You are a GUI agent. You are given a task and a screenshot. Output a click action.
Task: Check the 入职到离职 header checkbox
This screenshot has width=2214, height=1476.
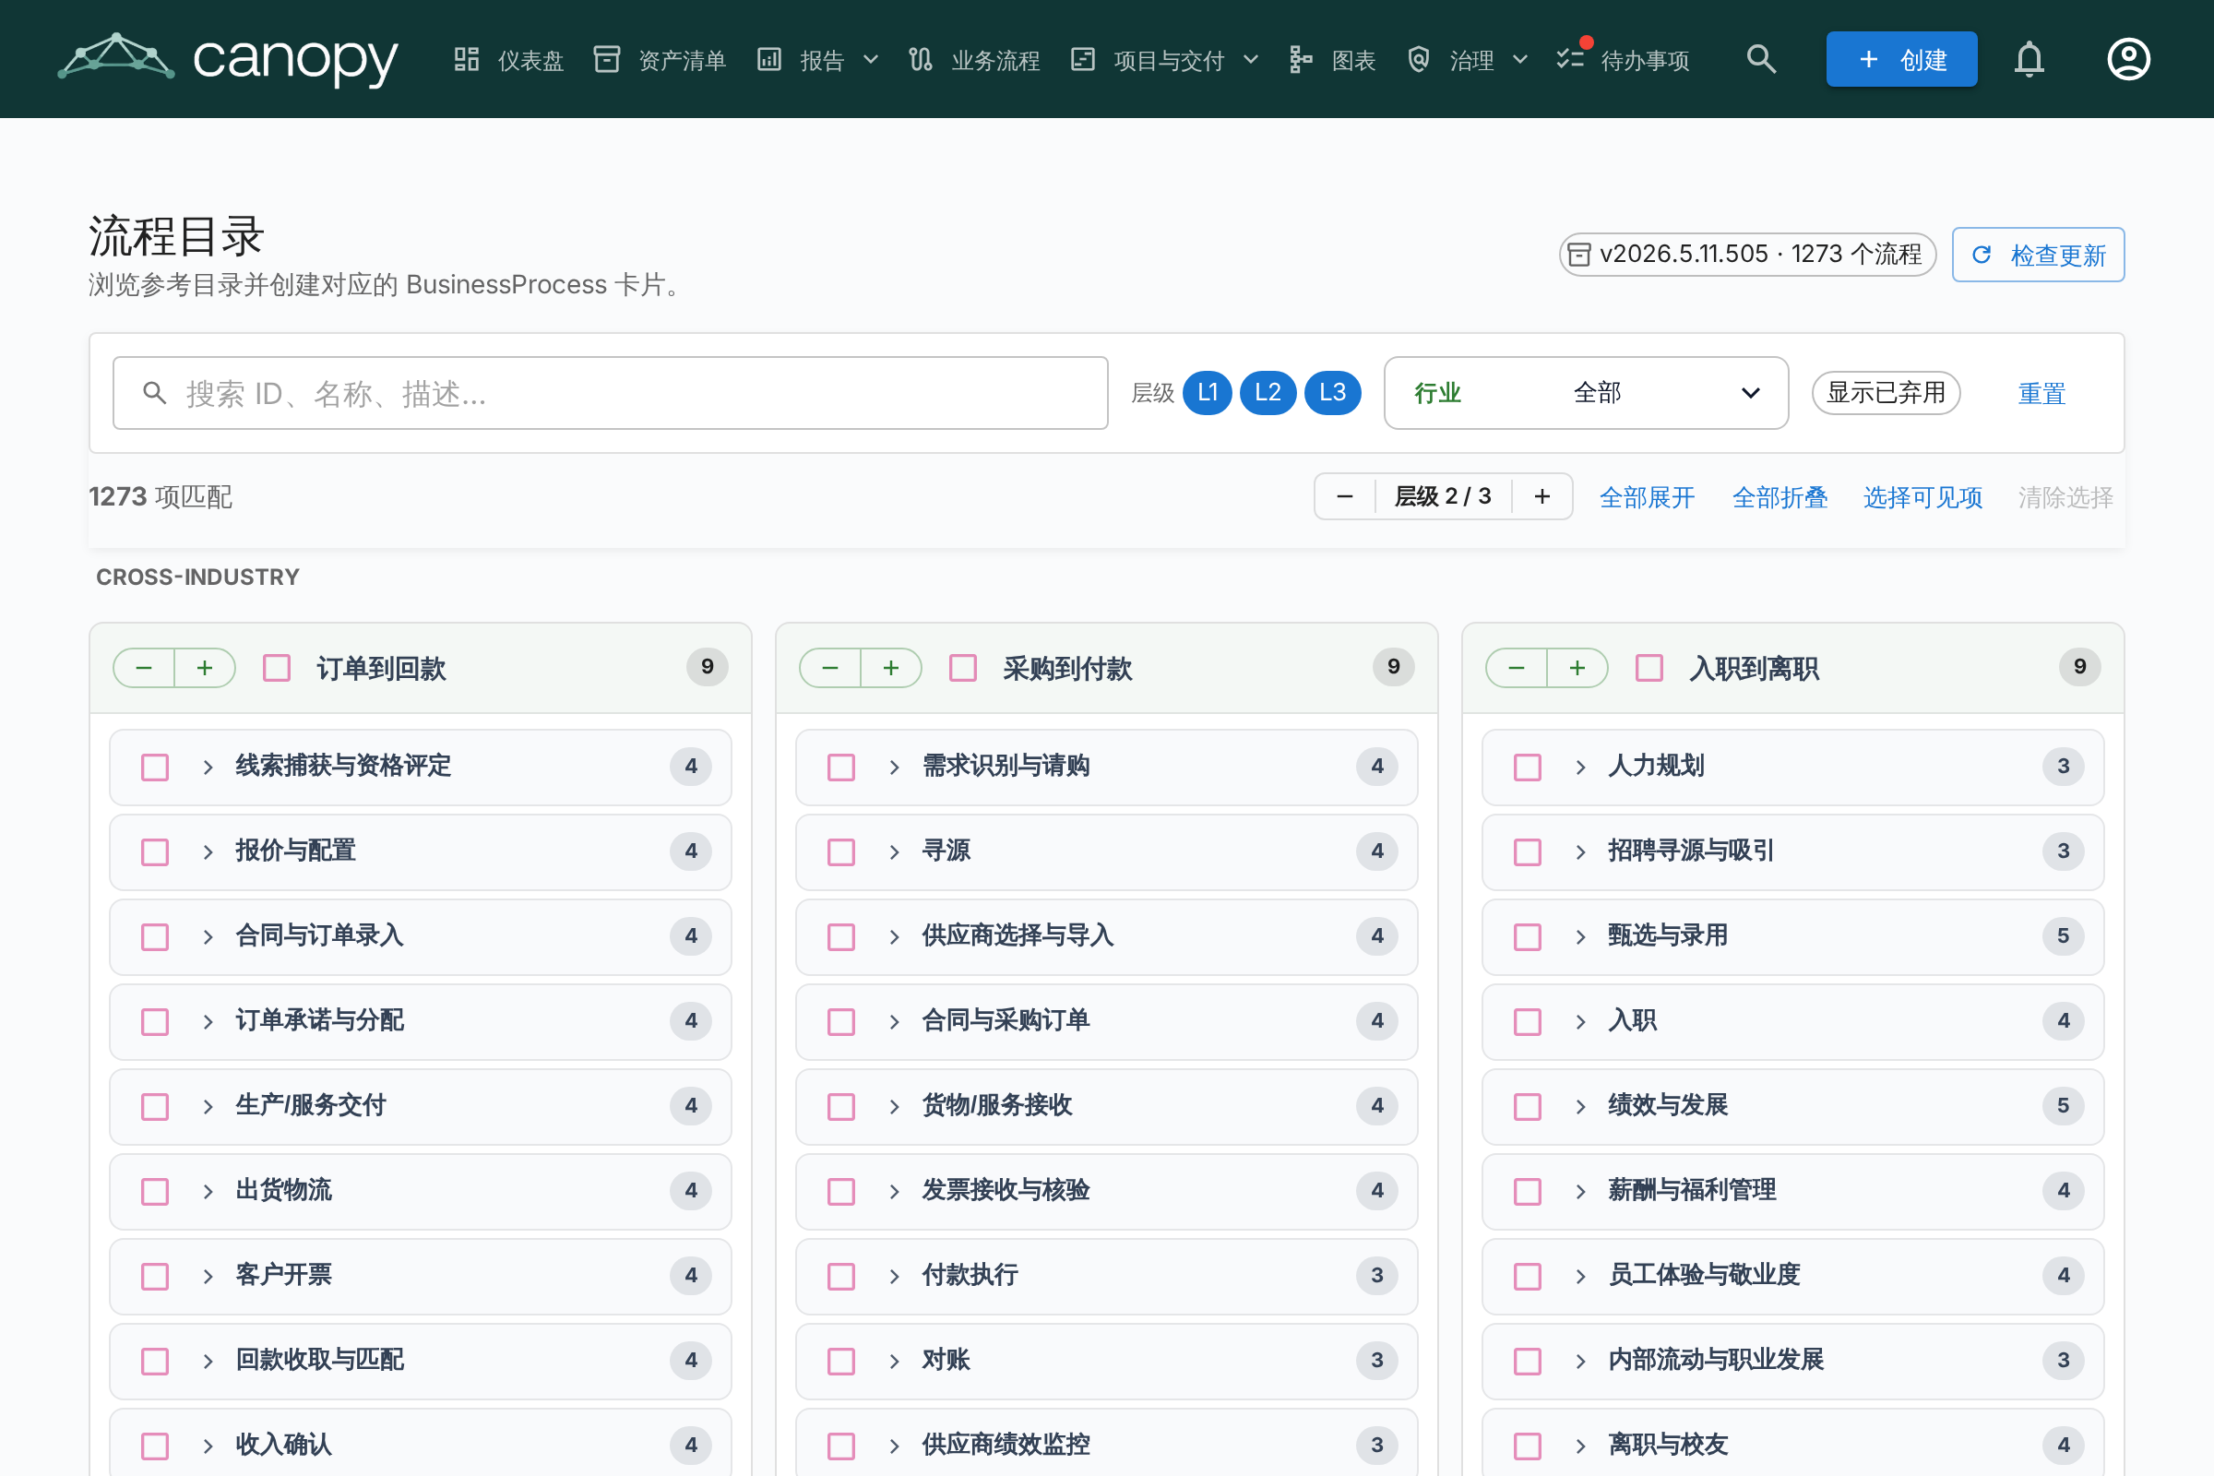tap(1649, 668)
